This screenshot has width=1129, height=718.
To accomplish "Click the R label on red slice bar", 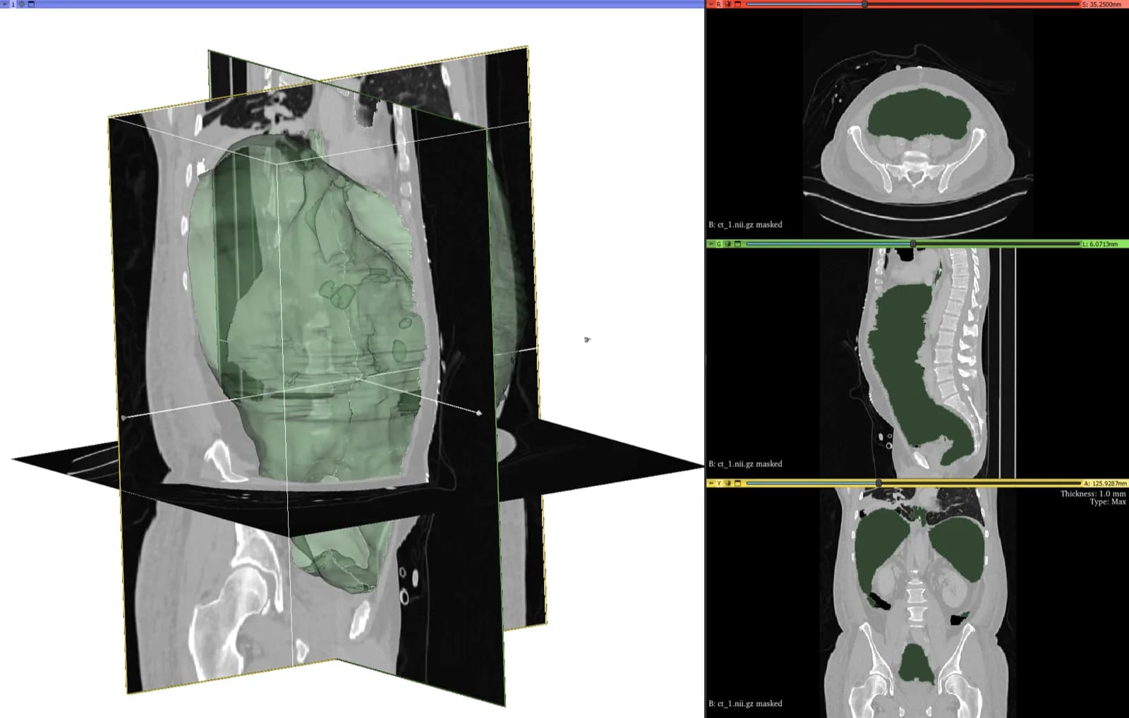I will tap(719, 4).
